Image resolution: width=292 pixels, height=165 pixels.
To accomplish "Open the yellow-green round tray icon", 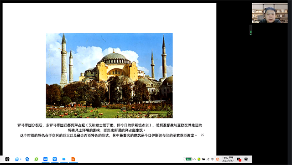I will 199,159.
